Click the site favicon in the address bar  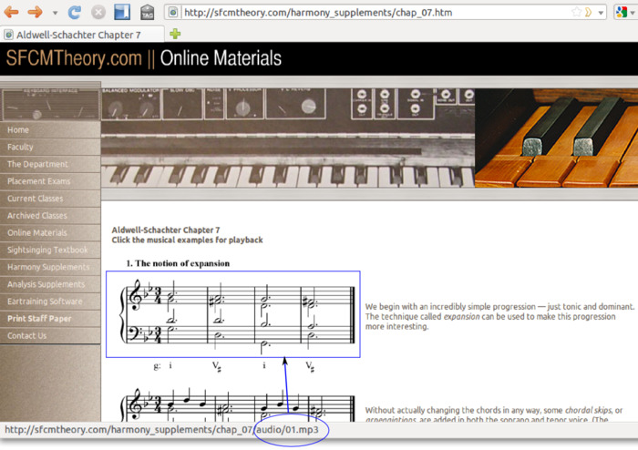(173, 13)
